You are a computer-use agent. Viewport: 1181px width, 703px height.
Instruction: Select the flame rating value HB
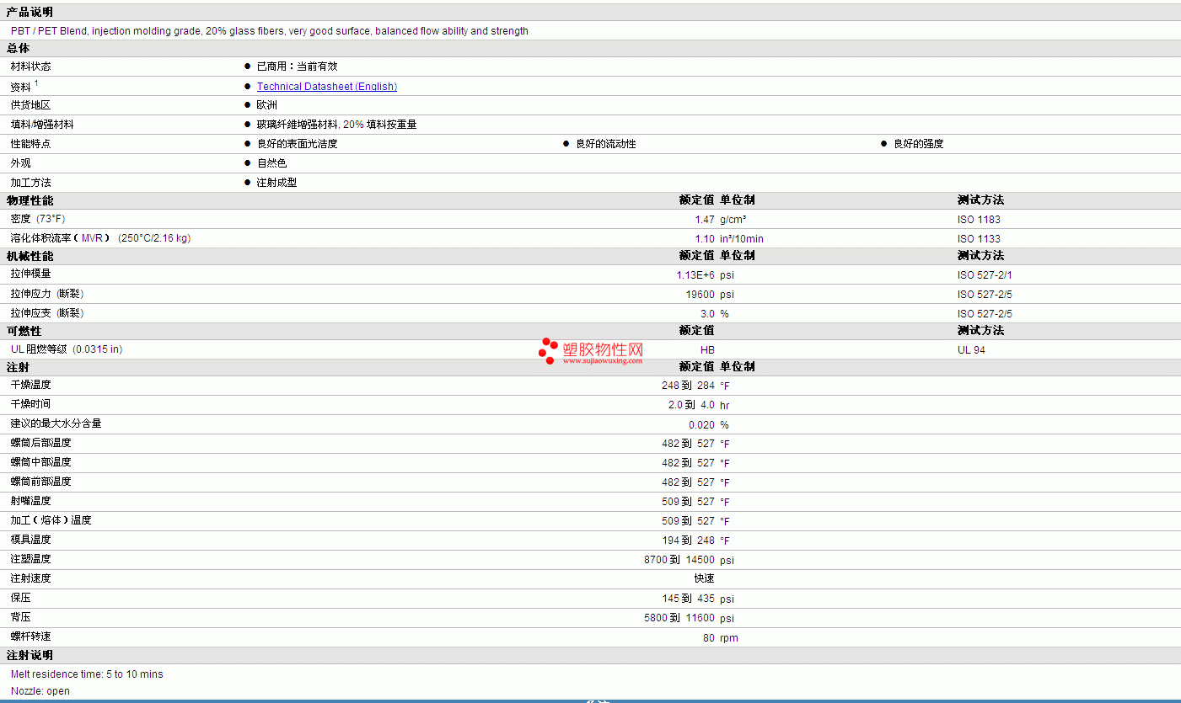click(708, 350)
